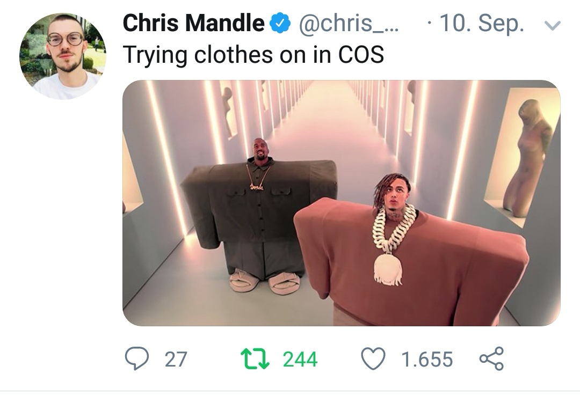Click the 1.655 likes count
The image size is (580, 395).
tap(427, 359)
